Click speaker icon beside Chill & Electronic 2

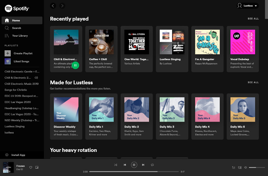coord(36,78)
